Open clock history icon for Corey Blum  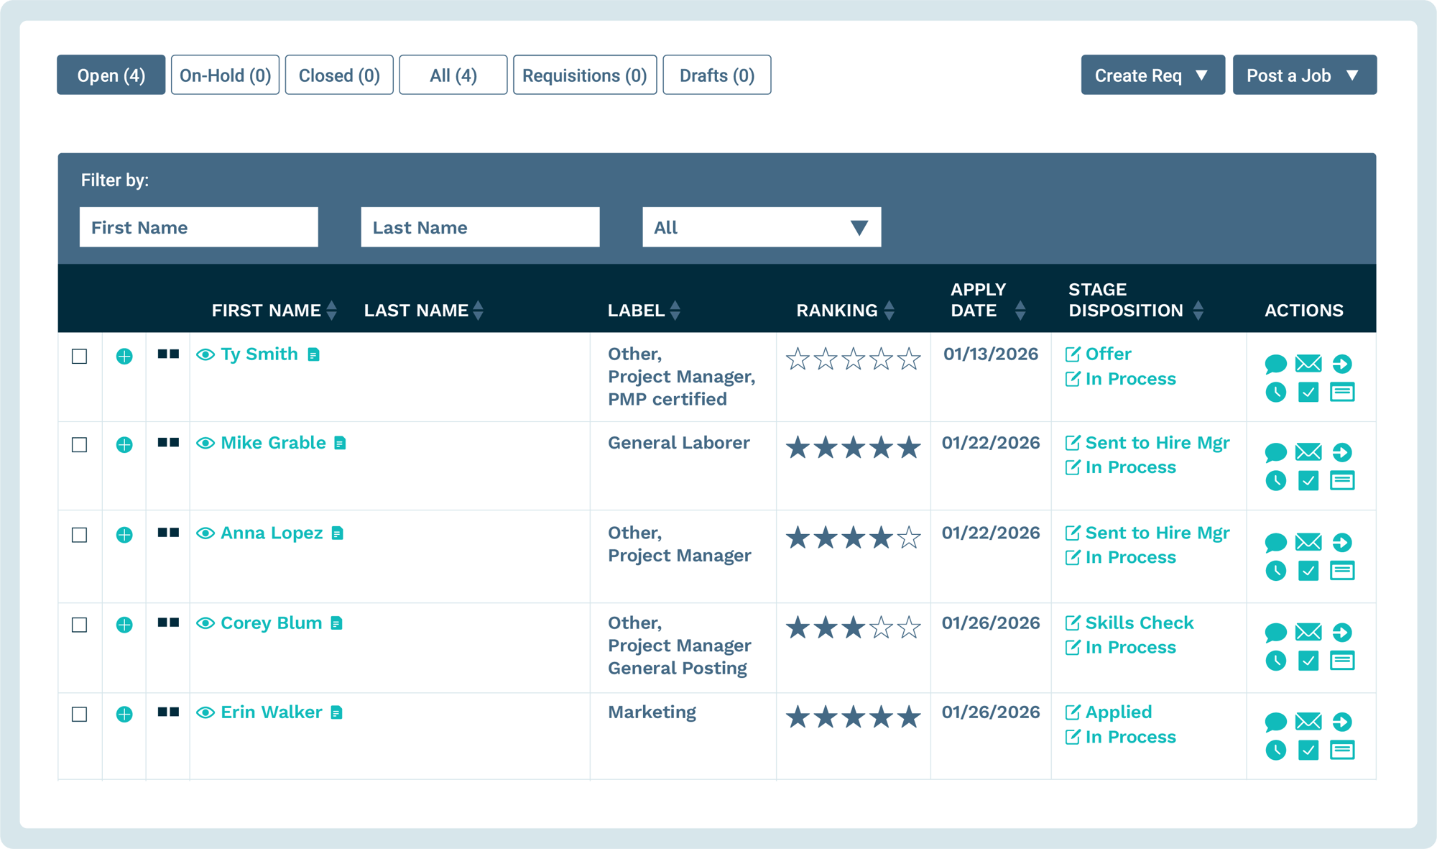coord(1275,661)
